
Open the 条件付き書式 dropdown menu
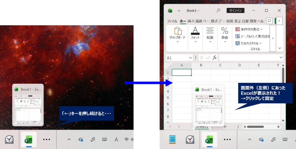coord(249,29)
